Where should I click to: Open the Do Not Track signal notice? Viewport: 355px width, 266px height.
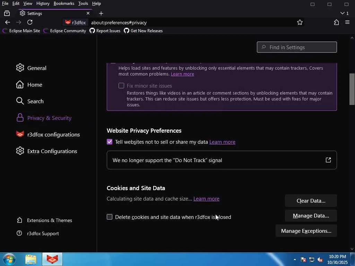(x=222, y=160)
